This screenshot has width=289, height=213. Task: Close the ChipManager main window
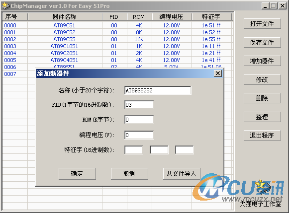pos(283,6)
